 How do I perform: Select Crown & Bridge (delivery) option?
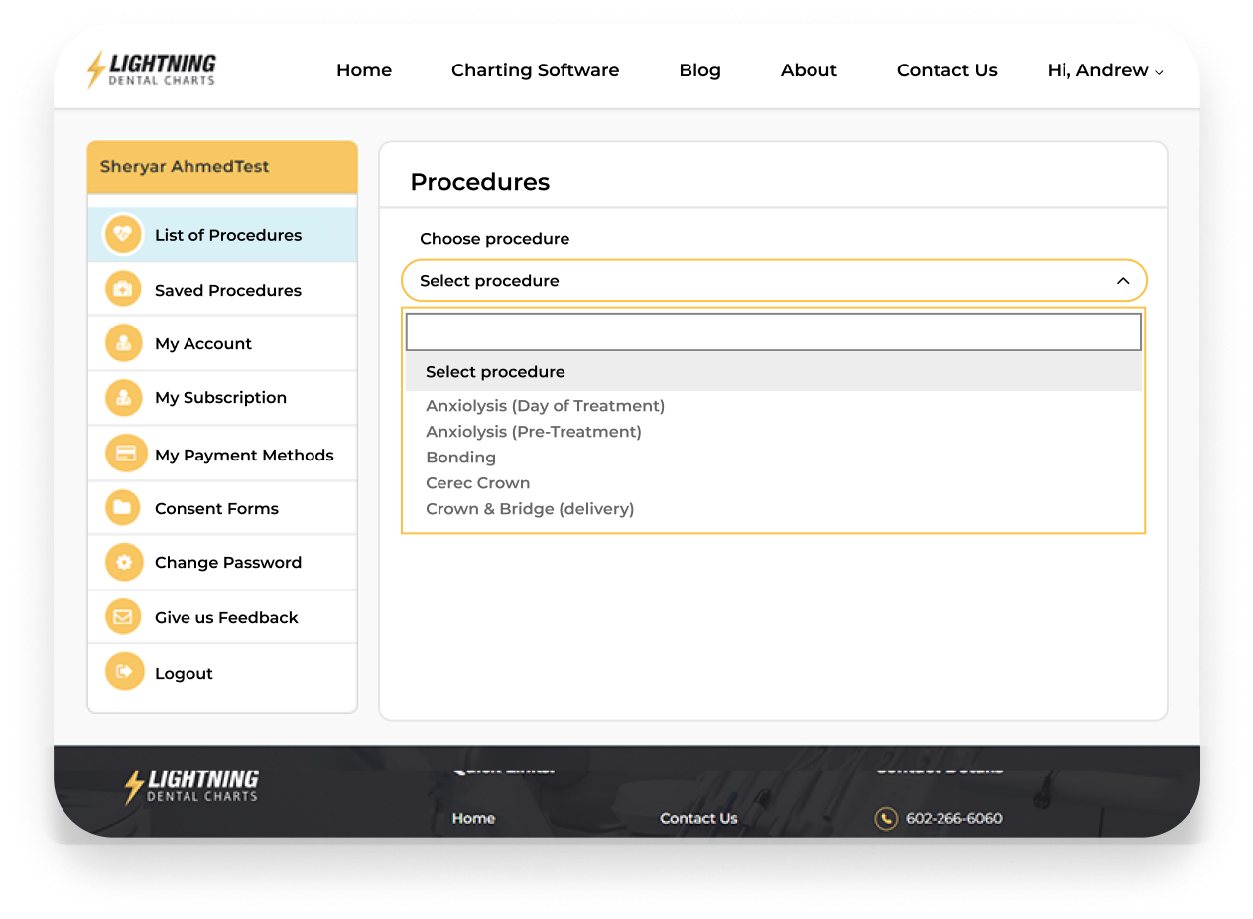tap(530, 509)
